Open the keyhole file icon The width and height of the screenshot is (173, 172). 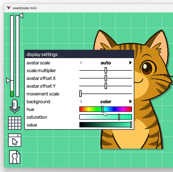click(15, 157)
